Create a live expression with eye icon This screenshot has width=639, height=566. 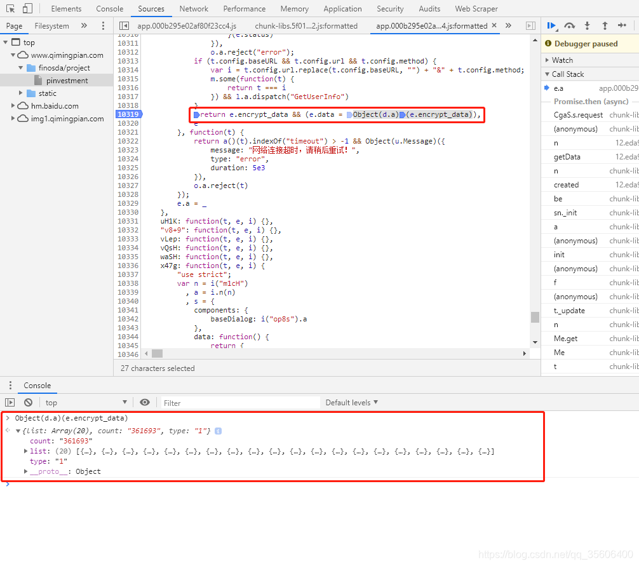(145, 403)
